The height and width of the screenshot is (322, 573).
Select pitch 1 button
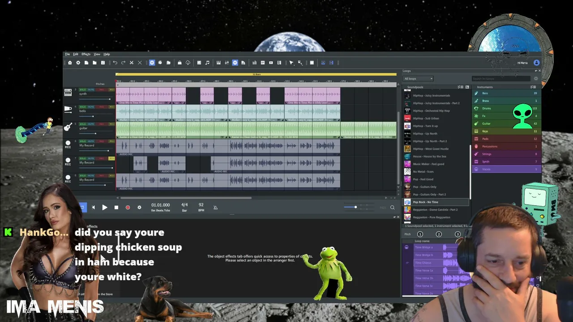tap(420, 234)
